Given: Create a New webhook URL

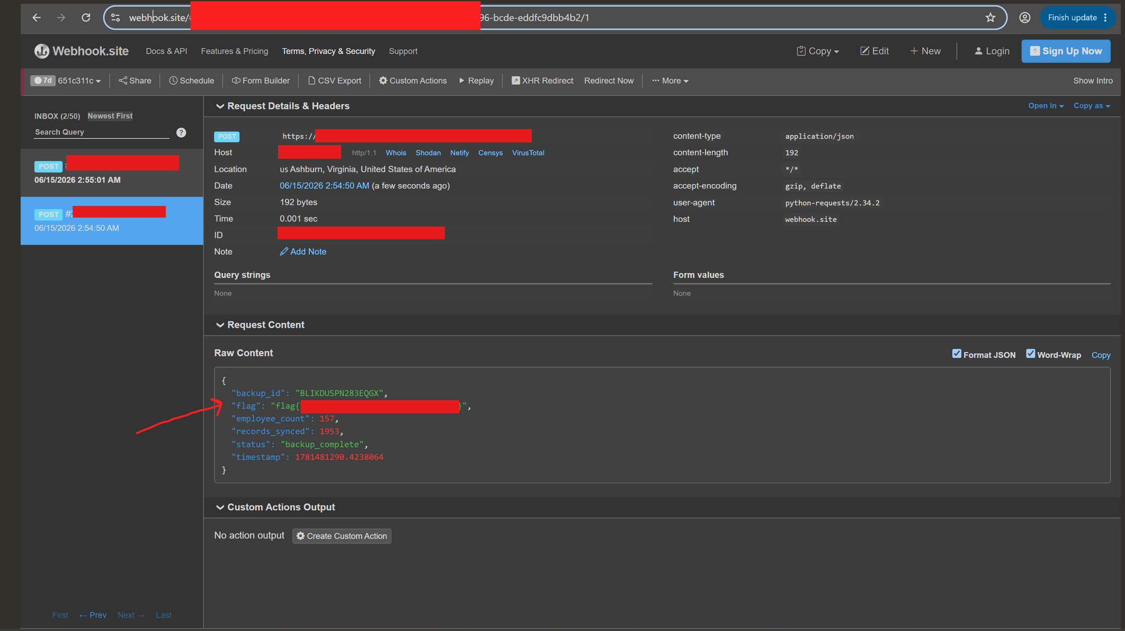Looking at the screenshot, I should pyautogui.click(x=925, y=51).
